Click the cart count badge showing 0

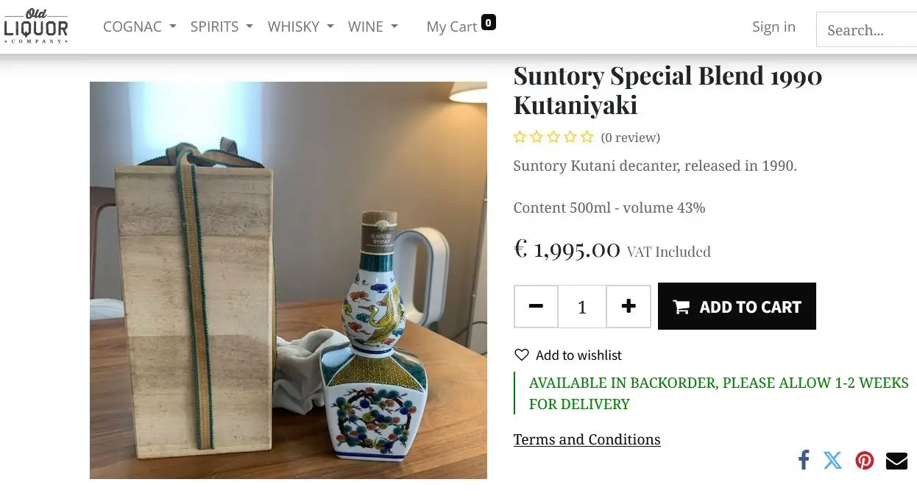coord(489,22)
